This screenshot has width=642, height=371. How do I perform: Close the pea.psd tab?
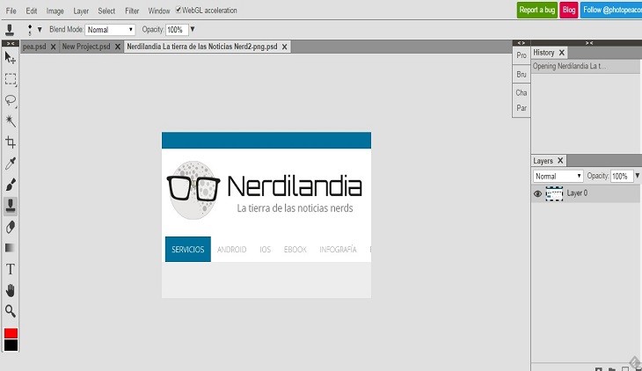[54, 47]
